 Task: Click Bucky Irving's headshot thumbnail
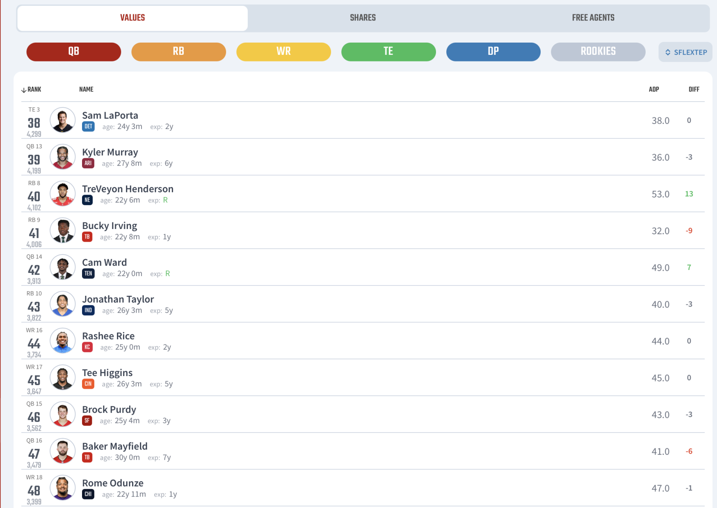point(63,230)
